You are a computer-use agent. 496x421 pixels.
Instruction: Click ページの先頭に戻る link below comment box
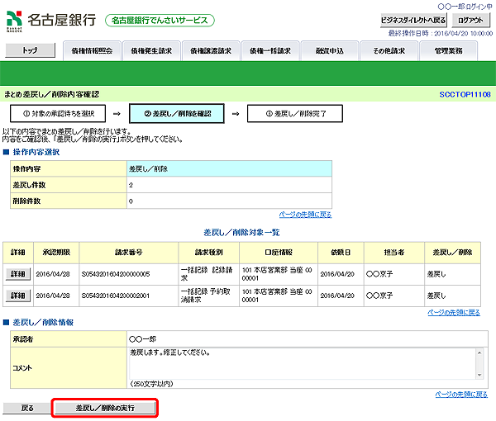pos(461,395)
